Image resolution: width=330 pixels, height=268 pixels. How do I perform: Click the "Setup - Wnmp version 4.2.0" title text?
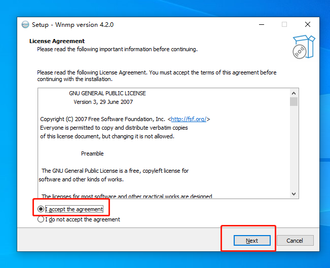pos(72,25)
